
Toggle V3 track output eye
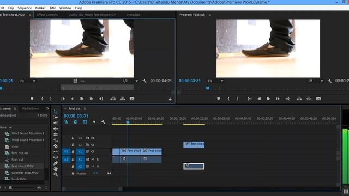(x=93, y=138)
